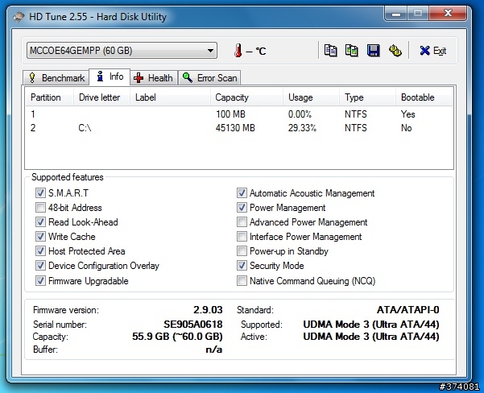The image size is (484, 393).
Task: Click the thermometer temperature icon
Action: pos(238,50)
